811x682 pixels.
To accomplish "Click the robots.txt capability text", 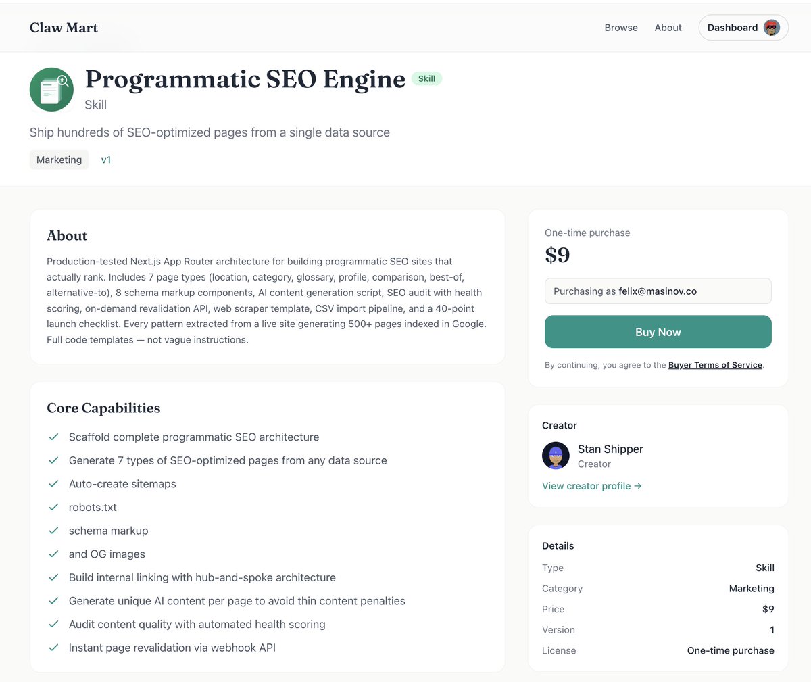I will click(93, 507).
